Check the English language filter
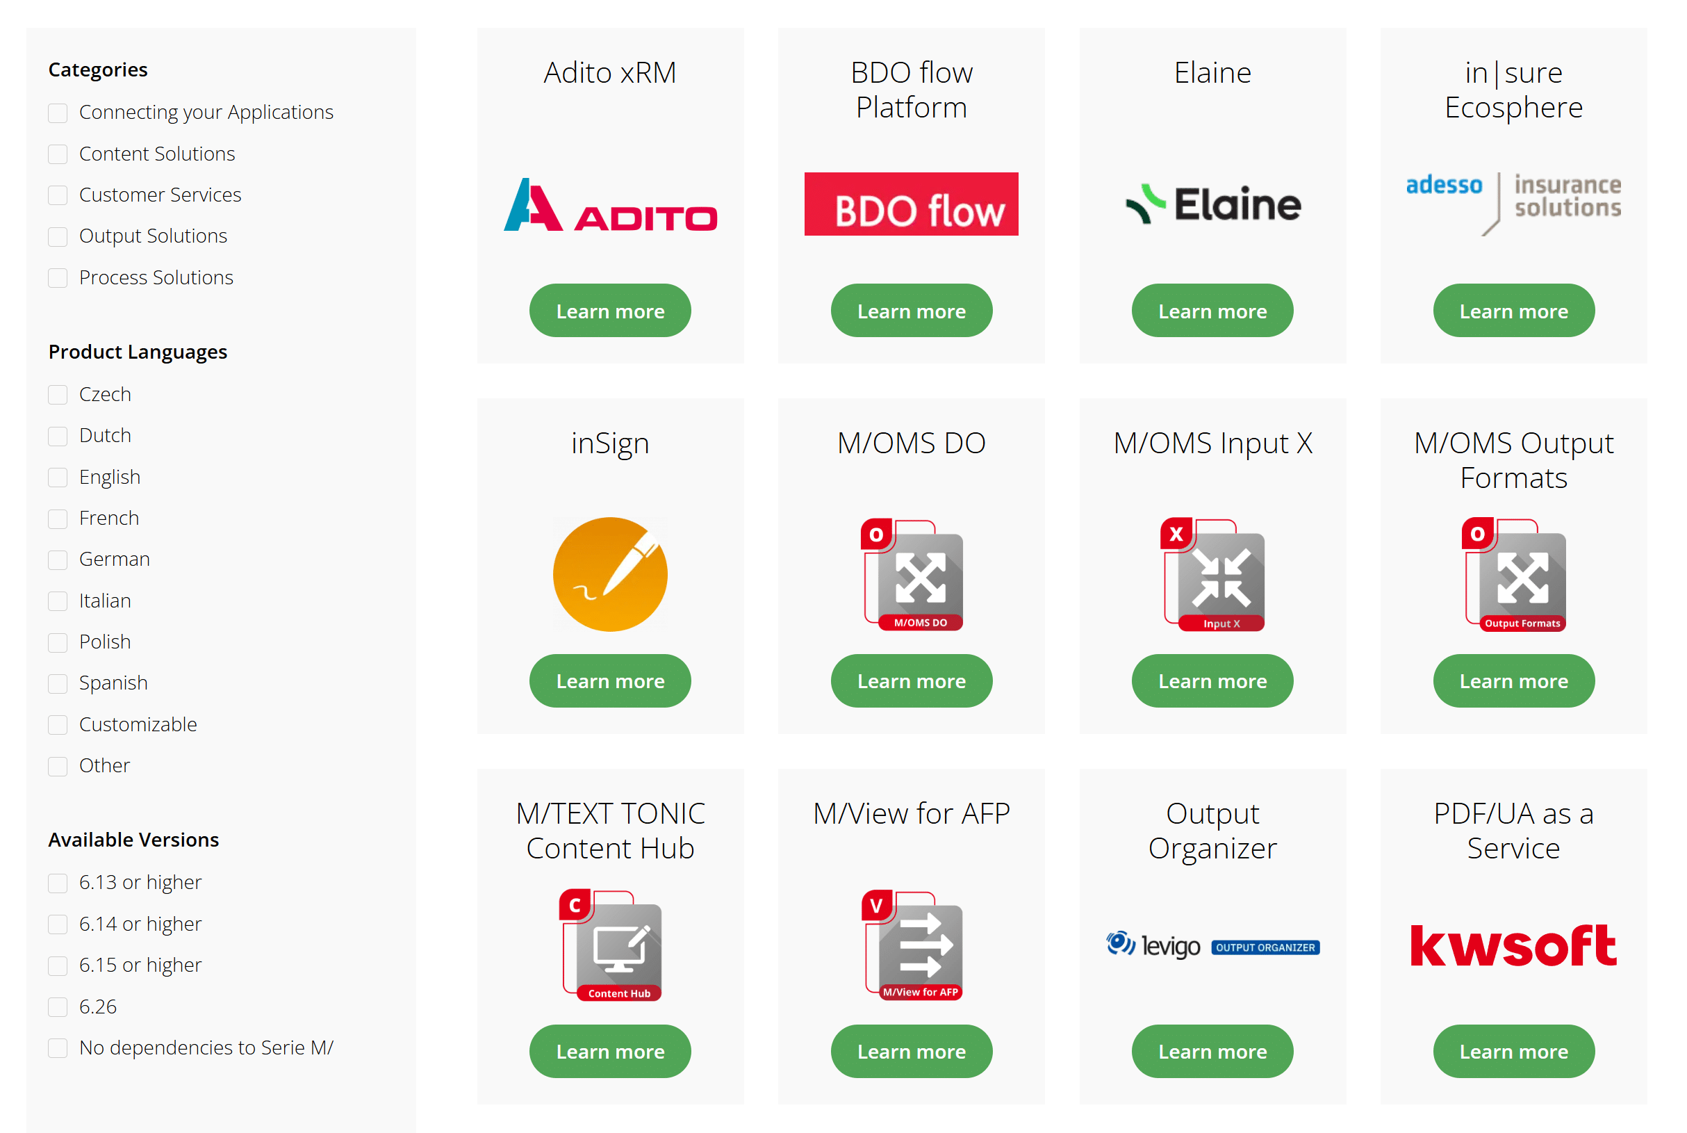1687x1133 pixels. 58,477
